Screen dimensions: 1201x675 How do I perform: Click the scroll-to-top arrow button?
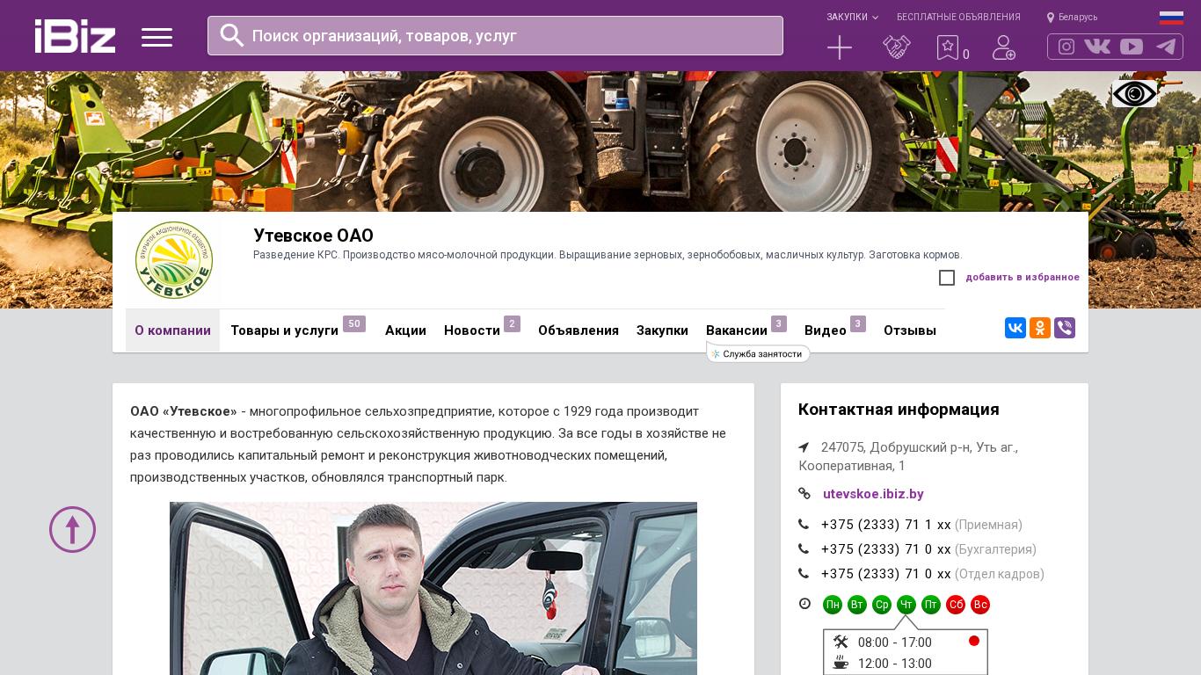(x=72, y=529)
